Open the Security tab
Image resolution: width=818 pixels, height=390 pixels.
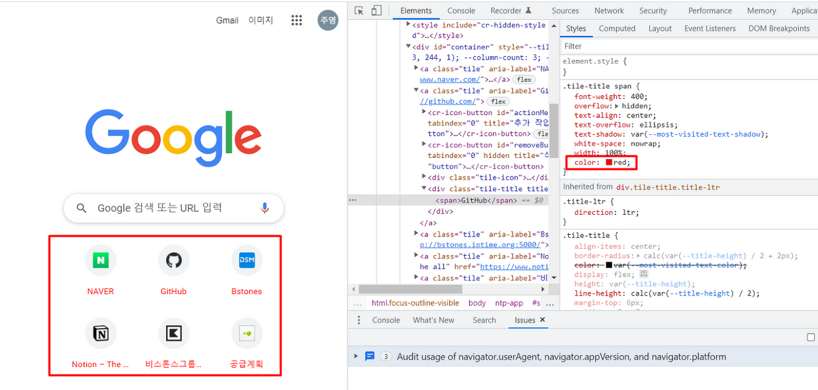click(653, 11)
